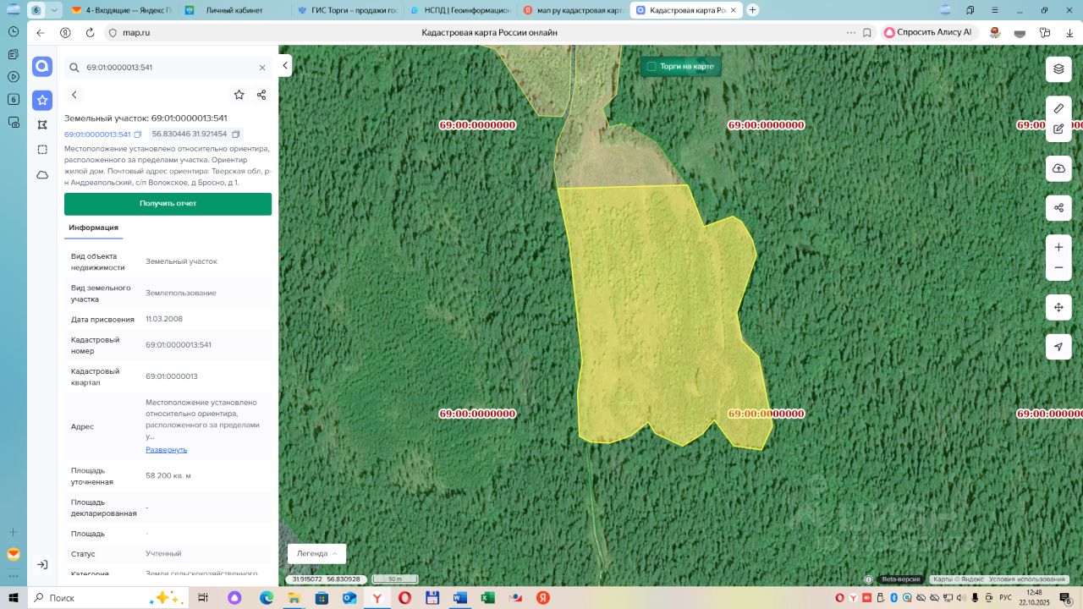Copy the parcel coordinates 56.830446 31.921454

pyautogui.click(x=236, y=134)
